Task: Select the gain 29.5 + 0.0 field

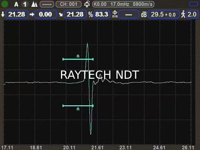Action: (x=164, y=14)
